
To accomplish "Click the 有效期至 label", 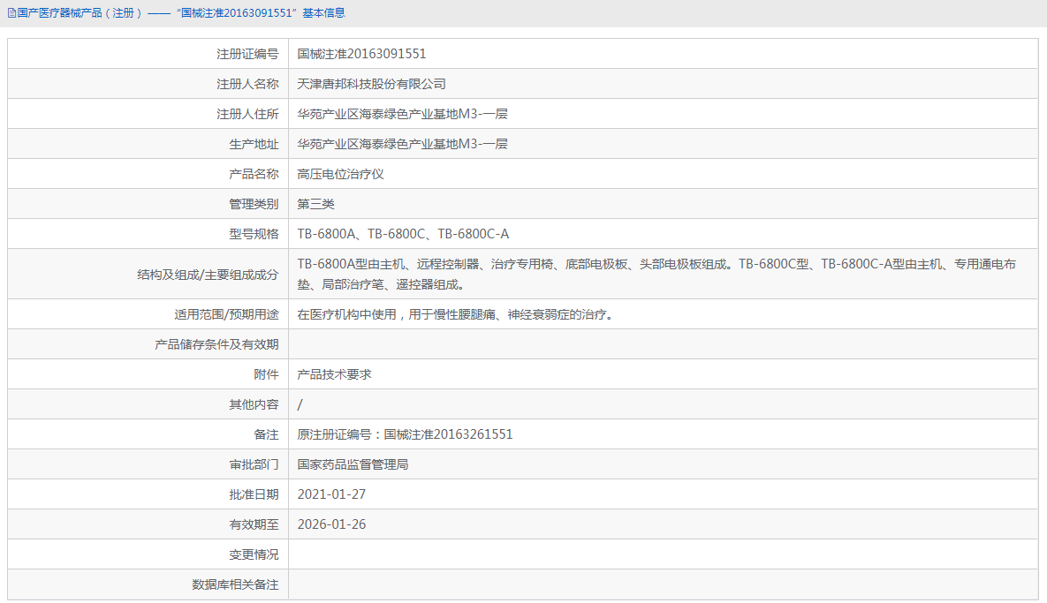I will click(254, 524).
